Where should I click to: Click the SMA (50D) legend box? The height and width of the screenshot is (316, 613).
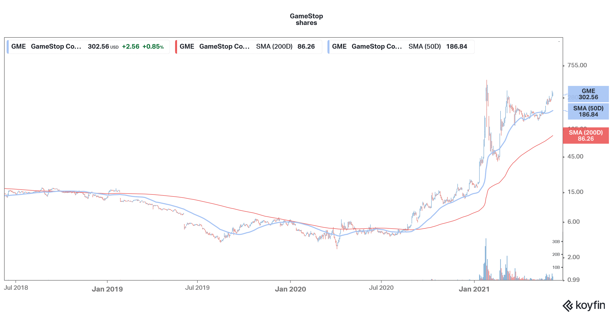pos(401,47)
